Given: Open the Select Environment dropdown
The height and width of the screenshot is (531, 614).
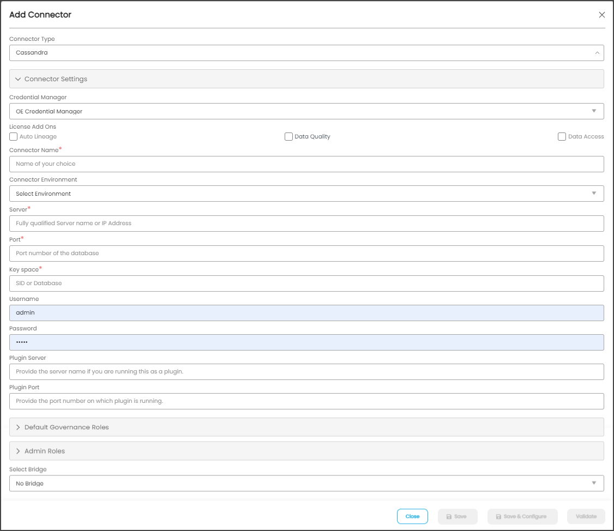Looking at the screenshot, I should point(306,194).
